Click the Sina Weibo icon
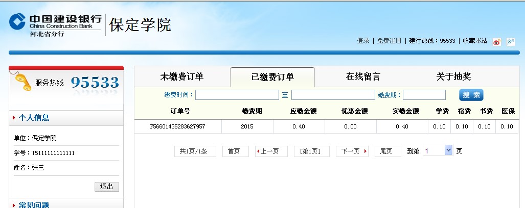Screen dimensions: 525x208 [496, 42]
